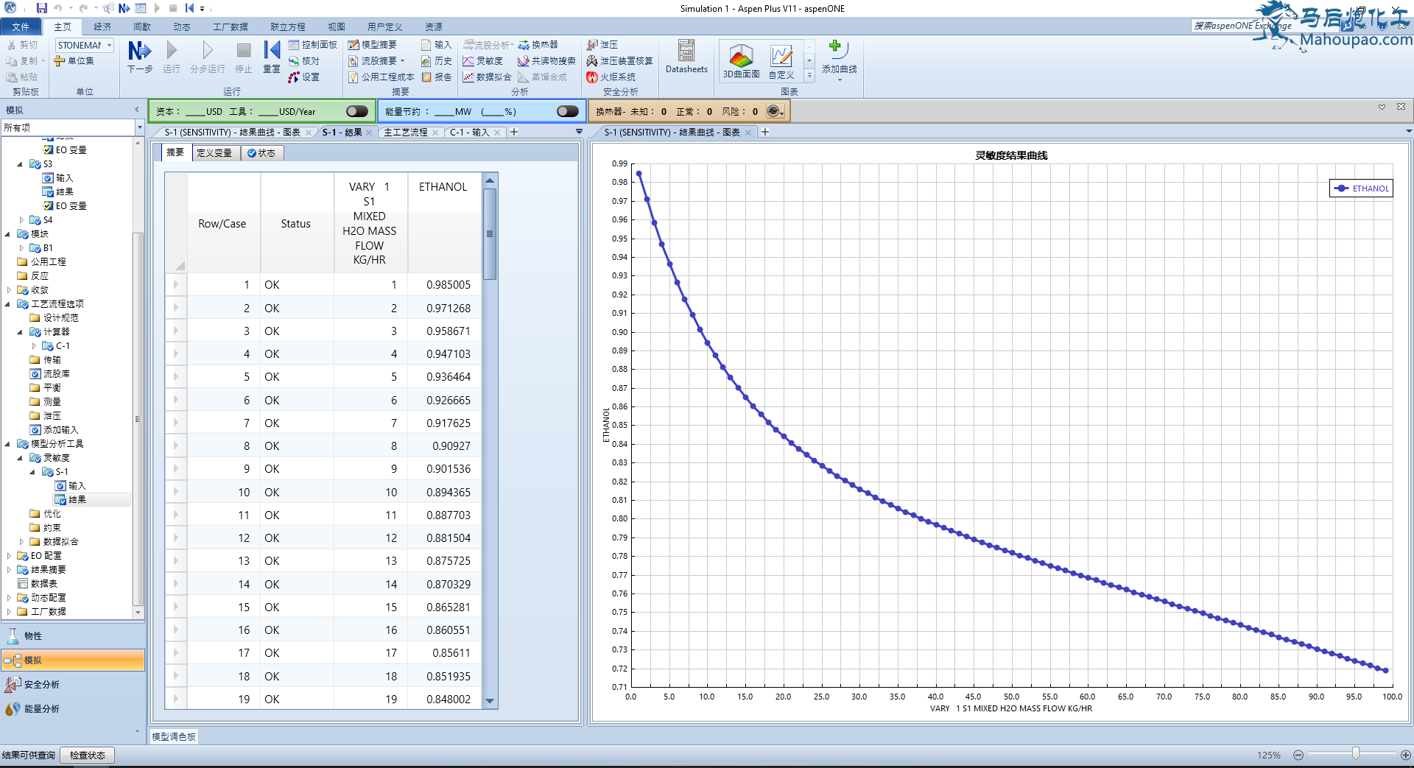Close the S-1 - 结果 tab
The width and height of the screenshot is (1414, 768).
(370, 133)
